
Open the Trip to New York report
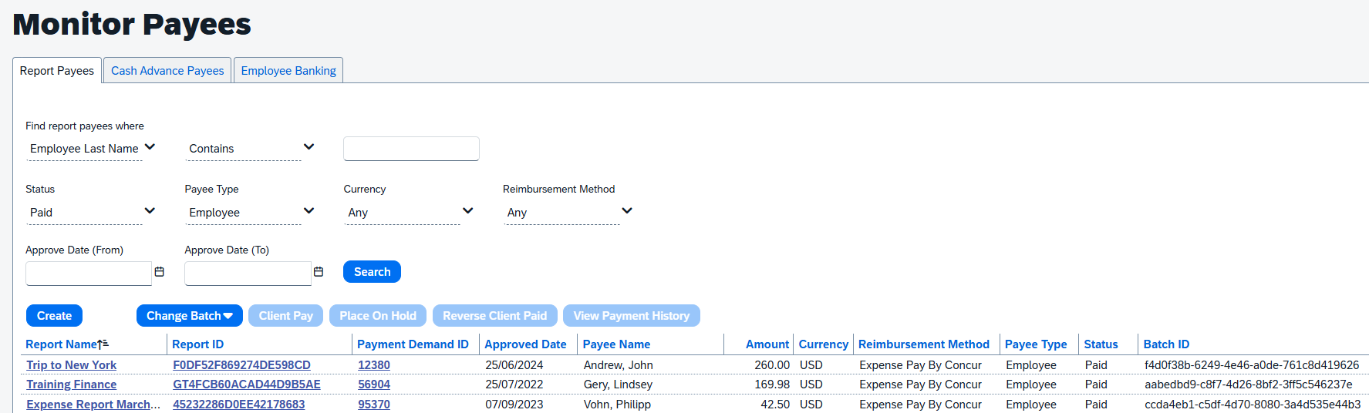[x=72, y=365]
